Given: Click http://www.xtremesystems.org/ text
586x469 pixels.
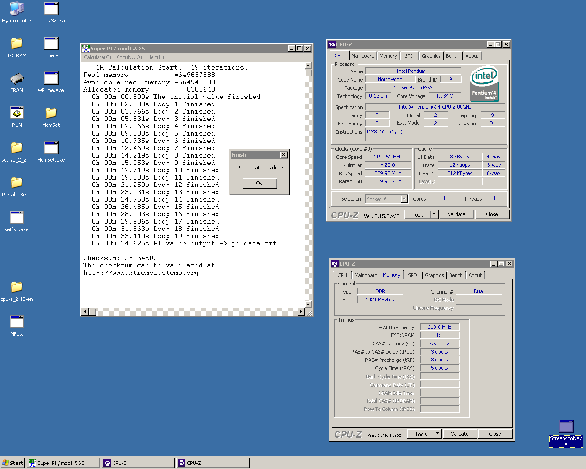Looking at the screenshot, I should click(143, 273).
